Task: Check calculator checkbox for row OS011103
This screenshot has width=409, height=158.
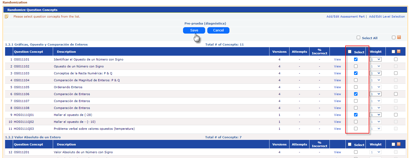Action: 396,73
